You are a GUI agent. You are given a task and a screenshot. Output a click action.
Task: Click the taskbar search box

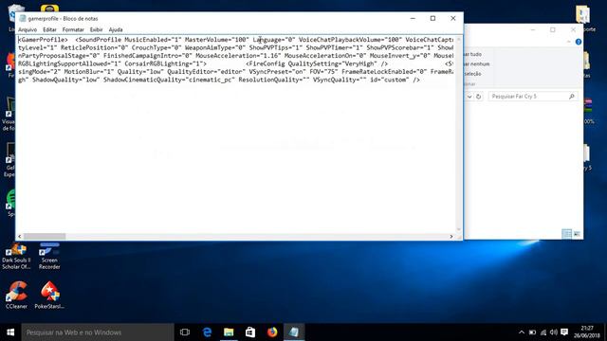pyautogui.click(x=98, y=332)
